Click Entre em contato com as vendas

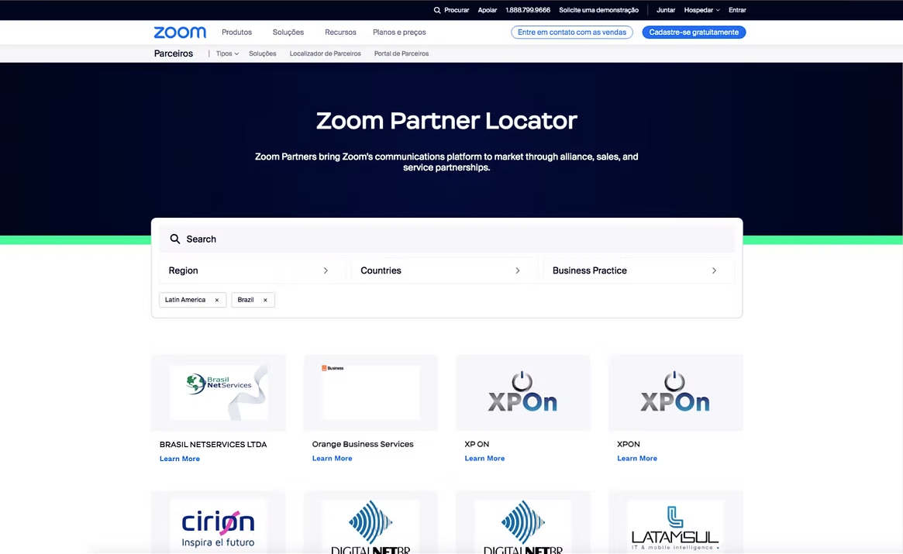pos(572,33)
